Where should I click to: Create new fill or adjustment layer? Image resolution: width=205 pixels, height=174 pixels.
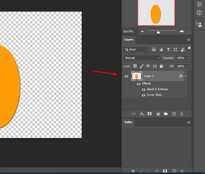point(158,114)
